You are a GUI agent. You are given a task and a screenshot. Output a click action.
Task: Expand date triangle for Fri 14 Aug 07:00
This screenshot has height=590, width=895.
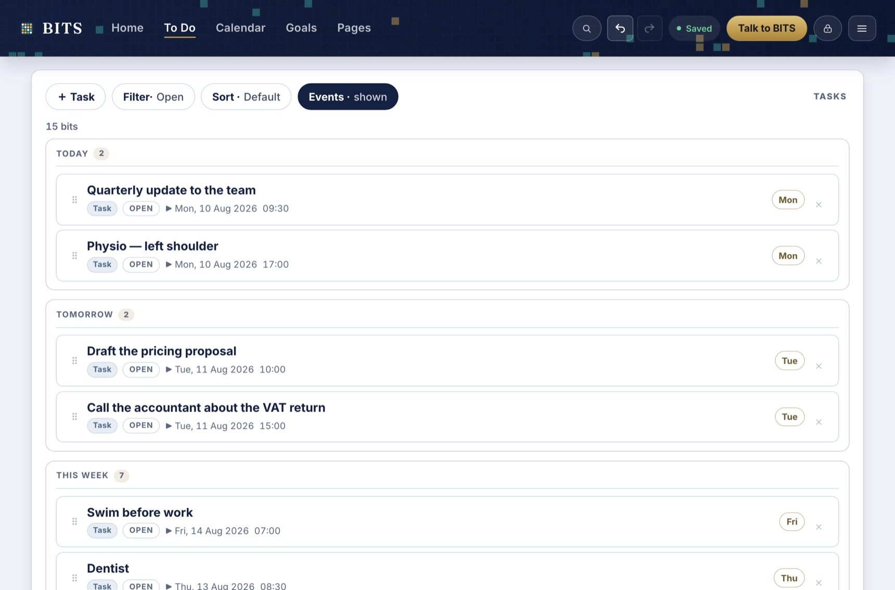169,531
